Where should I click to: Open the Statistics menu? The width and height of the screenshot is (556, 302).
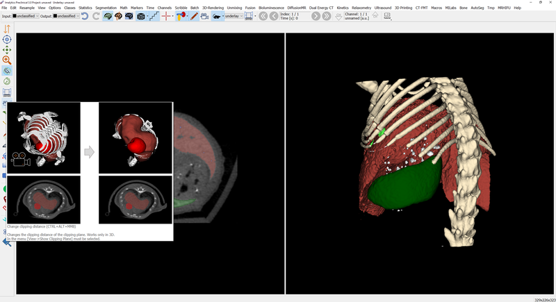click(x=85, y=8)
